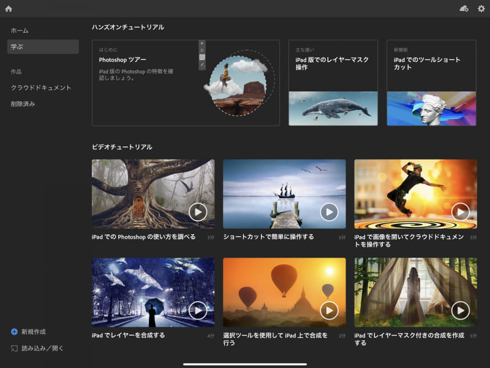
Task: Open 削除済み in the sidebar
Action: pyautogui.click(x=23, y=104)
